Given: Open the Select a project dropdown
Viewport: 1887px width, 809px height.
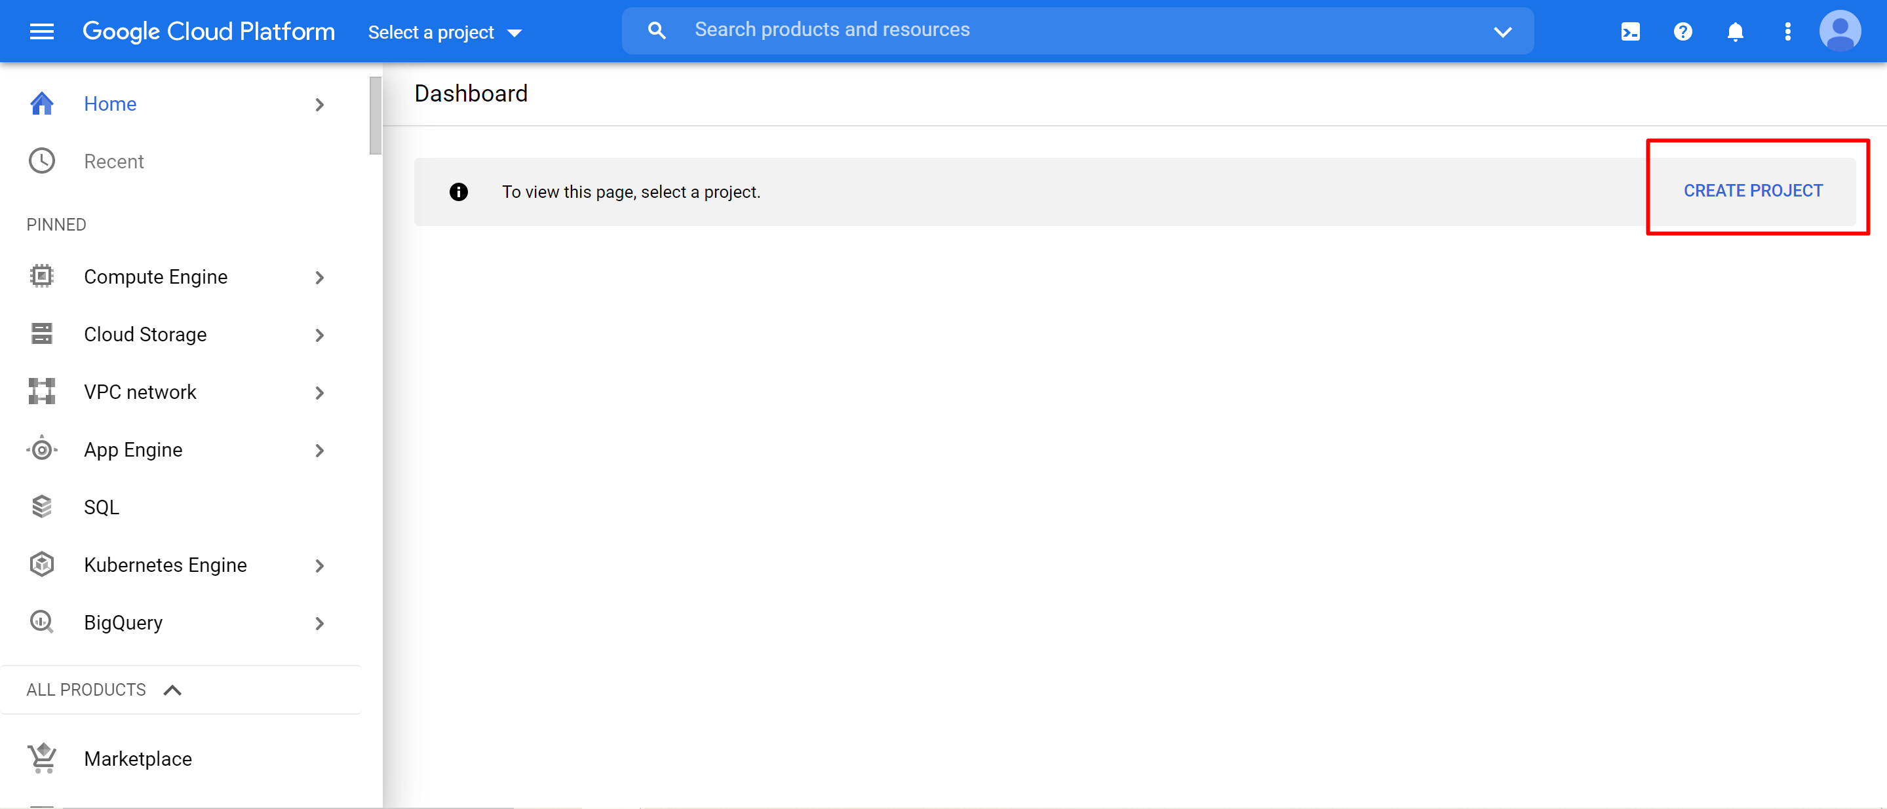Looking at the screenshot, I should tap(444, 32).
